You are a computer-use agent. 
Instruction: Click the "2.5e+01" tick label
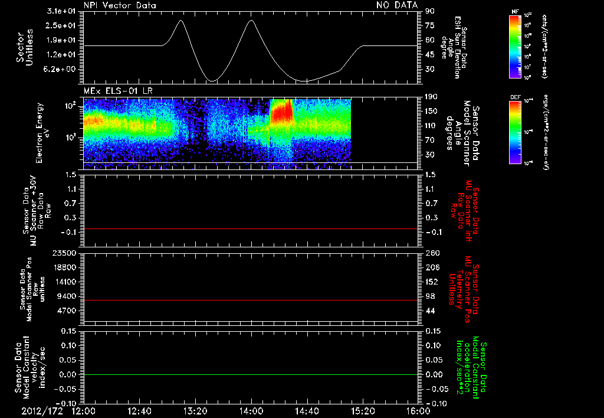pyautogui.click(x=61, y=25)
